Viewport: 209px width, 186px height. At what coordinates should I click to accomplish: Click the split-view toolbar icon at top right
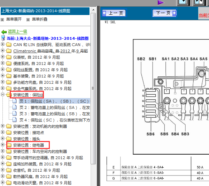[x=199, y=2]
